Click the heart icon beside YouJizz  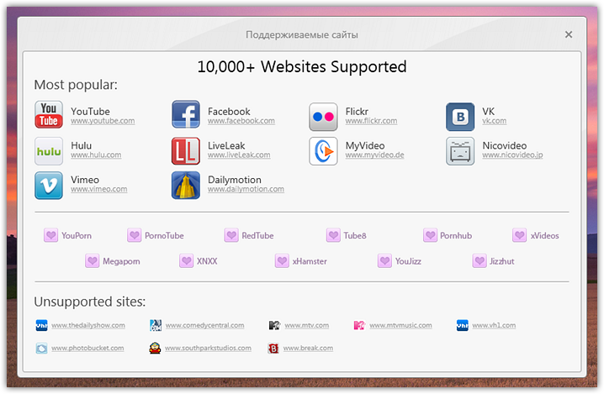point(384,261)
